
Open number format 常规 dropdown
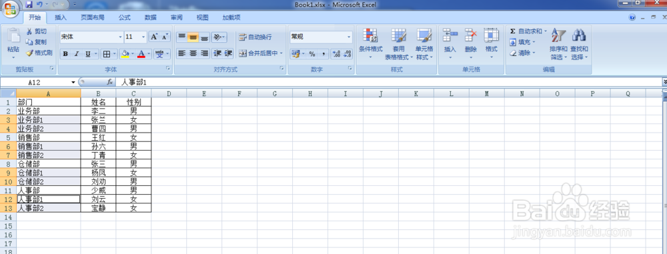click(350, 37)
